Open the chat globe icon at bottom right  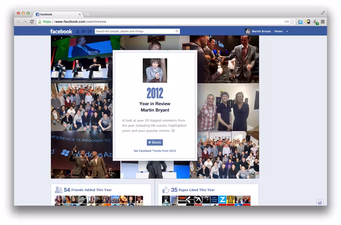point(320,203)
